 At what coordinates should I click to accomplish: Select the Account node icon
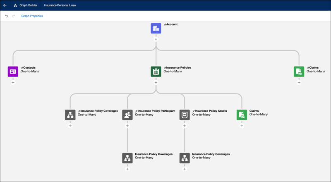pyautogui.click(x=156, y=28)
